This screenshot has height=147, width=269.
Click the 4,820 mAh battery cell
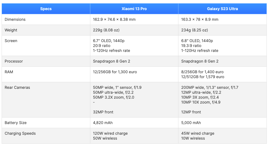point(103,123)
